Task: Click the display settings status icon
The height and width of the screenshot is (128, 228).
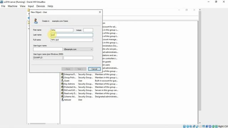Action: 204,127
